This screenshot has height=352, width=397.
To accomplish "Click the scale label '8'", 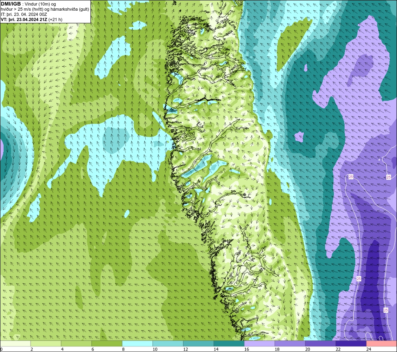I will pos(123,349).
